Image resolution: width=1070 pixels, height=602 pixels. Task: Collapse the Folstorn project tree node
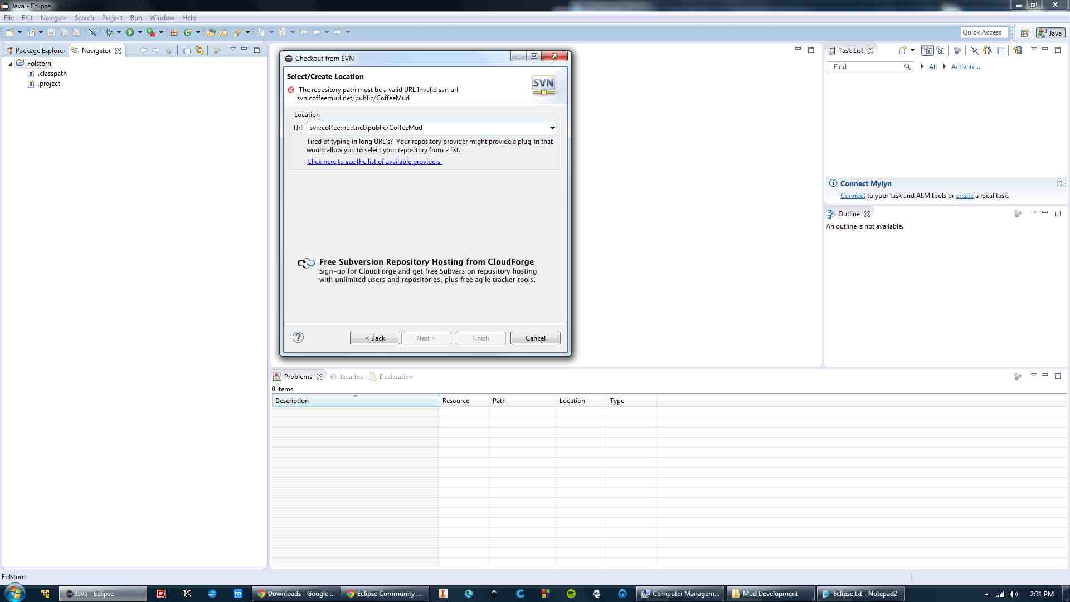click(x=10, y=64)
